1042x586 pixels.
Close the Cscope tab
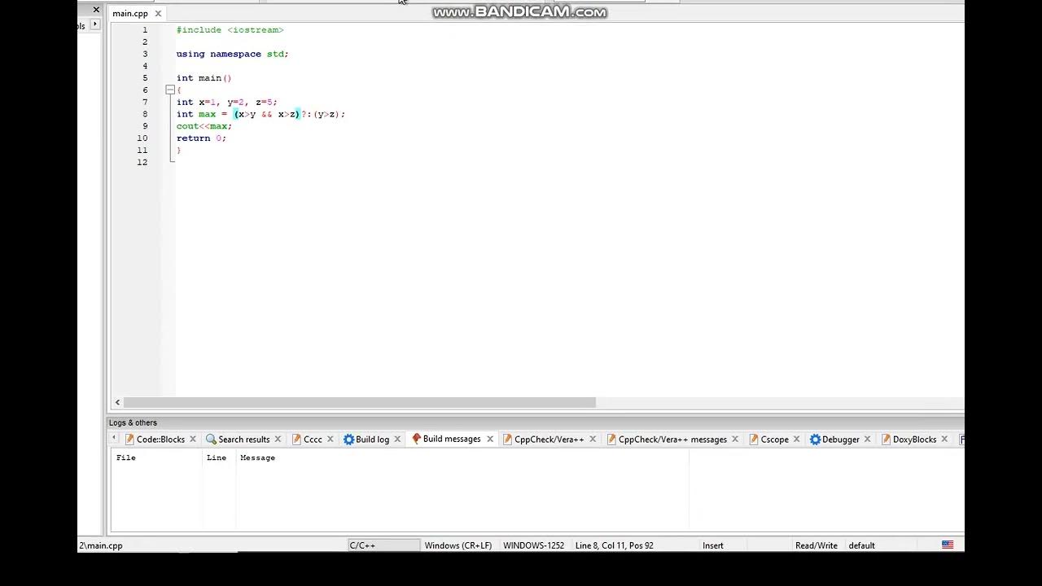point(796,439)
